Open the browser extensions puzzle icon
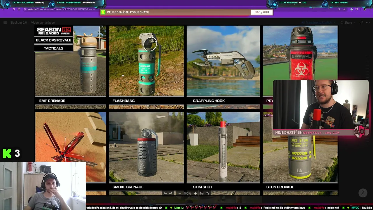 [357, 9]
